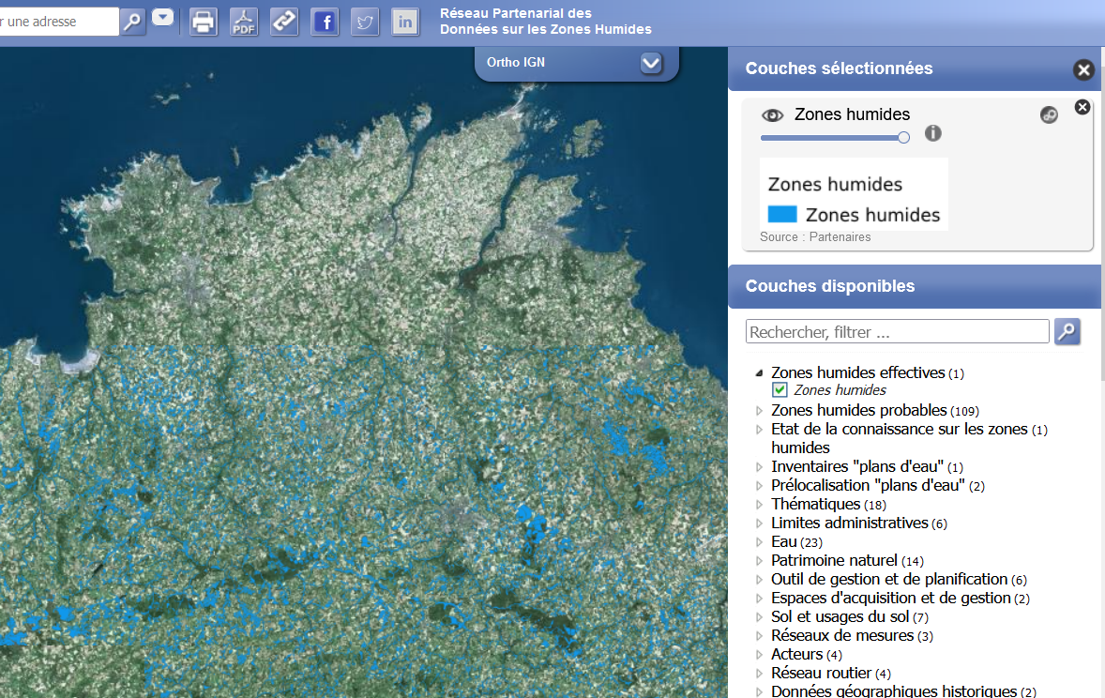Viewport: 1105px width, 698px height.
Task: Click the Rechercher, filtrer input field
Action: coord(897,332)
